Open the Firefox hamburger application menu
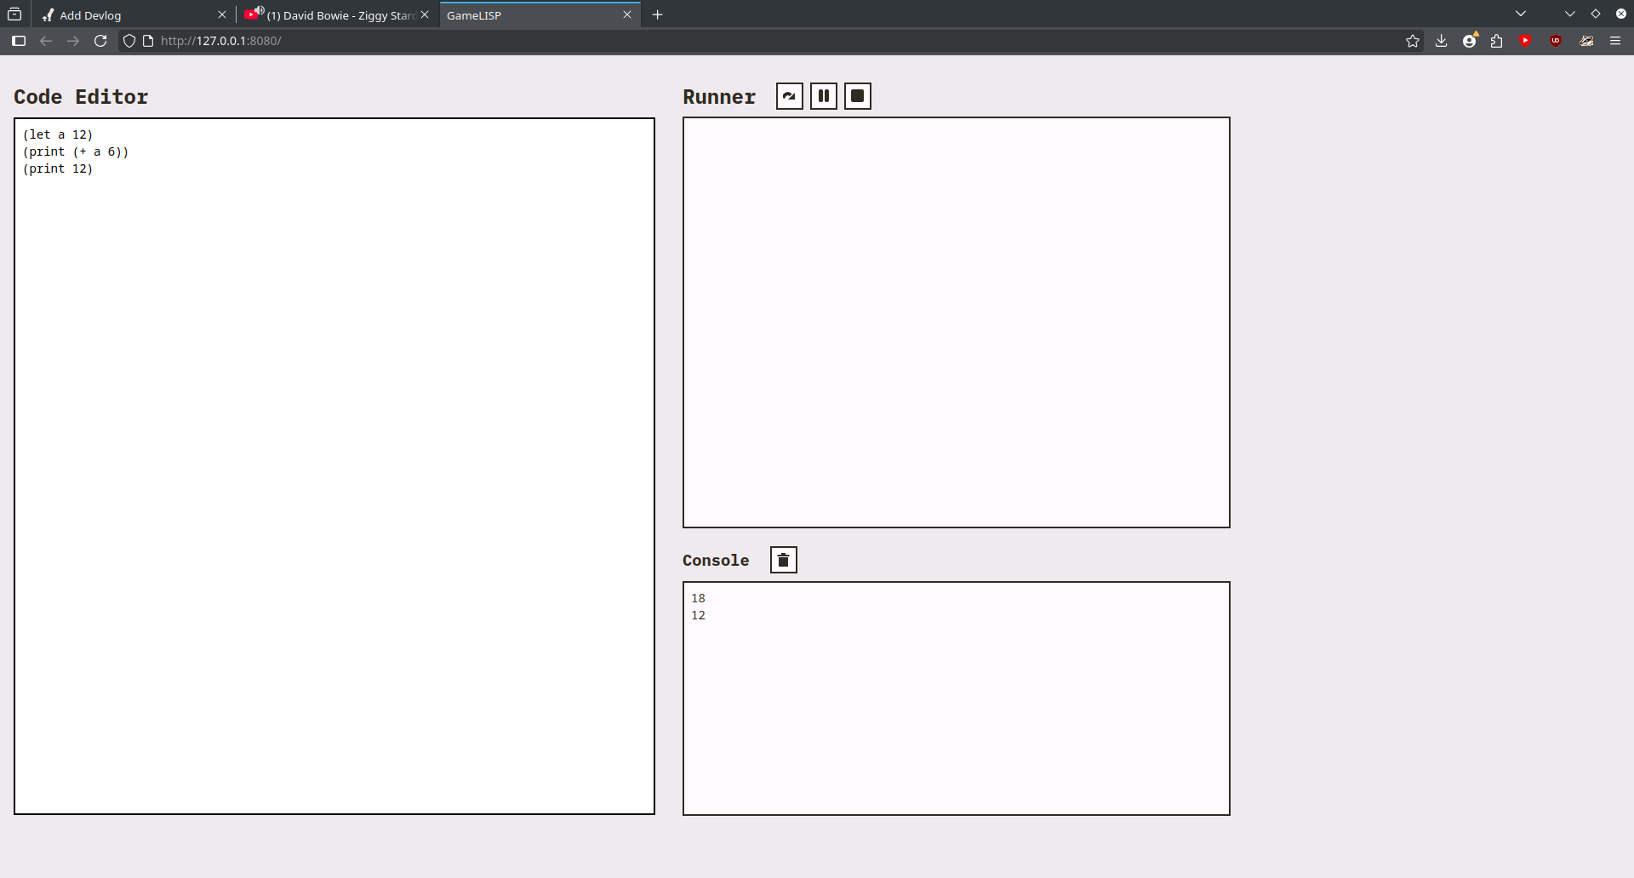This screenshot has height=878, width=1634. (1614, 41)
